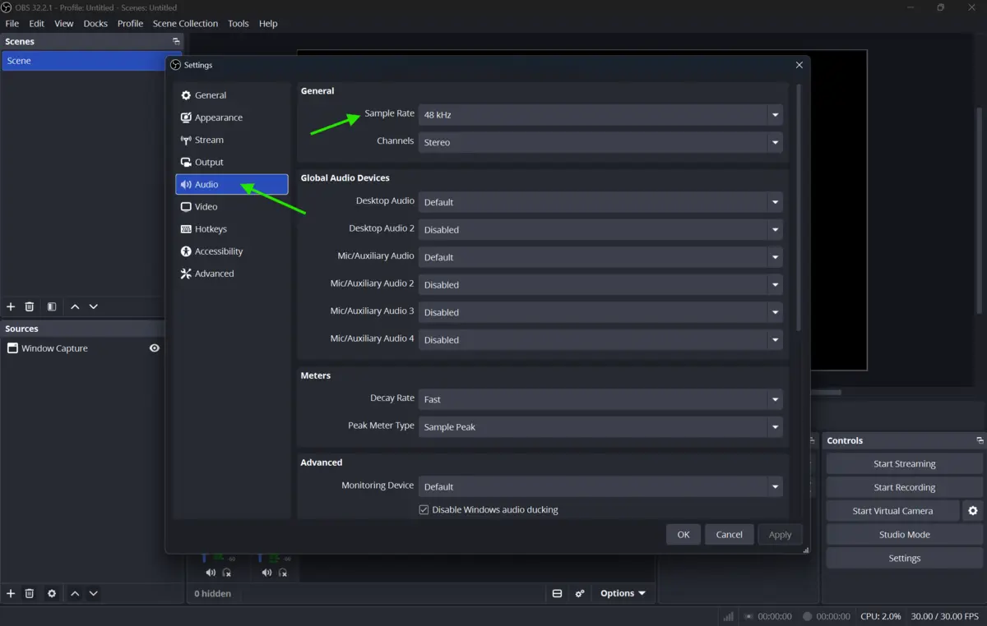Open the Peak Meter Type dropdown
Viewport: 987px width, 626px height.
600,426
